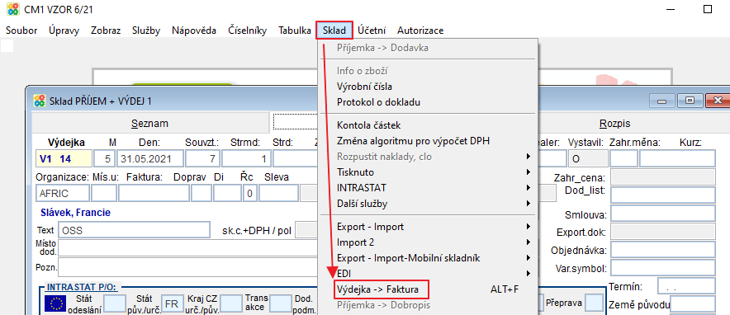Expand the INTRASTAT submenu
The image size is (730, 315).
tap(427, 188)
